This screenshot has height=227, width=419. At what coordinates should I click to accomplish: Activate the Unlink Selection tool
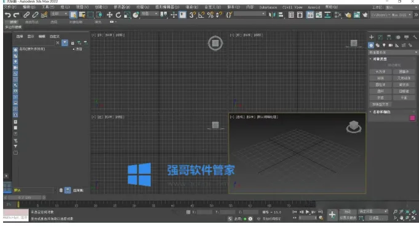(x=35, y=15)
